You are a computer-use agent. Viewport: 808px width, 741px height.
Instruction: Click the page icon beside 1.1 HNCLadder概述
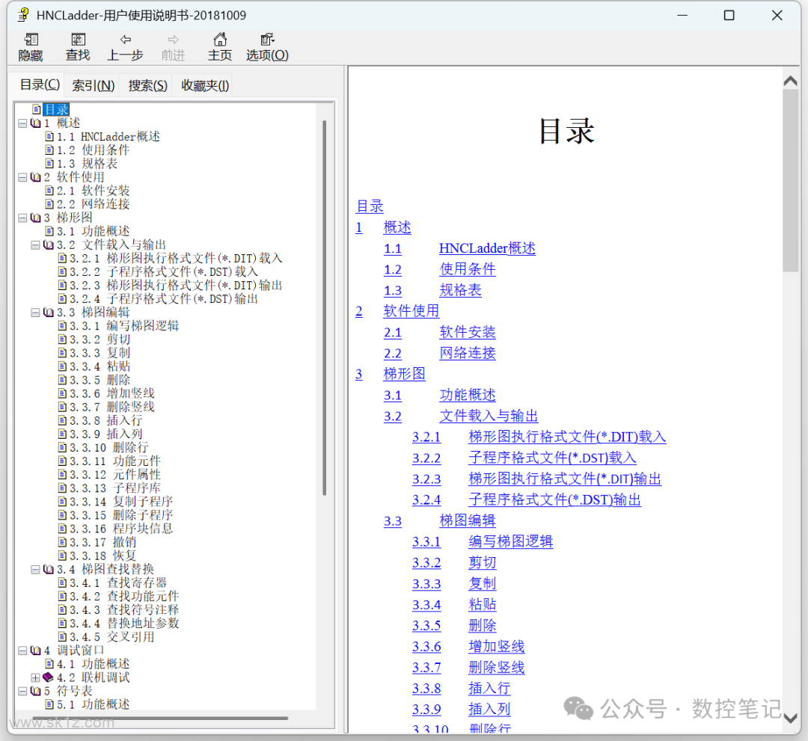coord(49,136)
